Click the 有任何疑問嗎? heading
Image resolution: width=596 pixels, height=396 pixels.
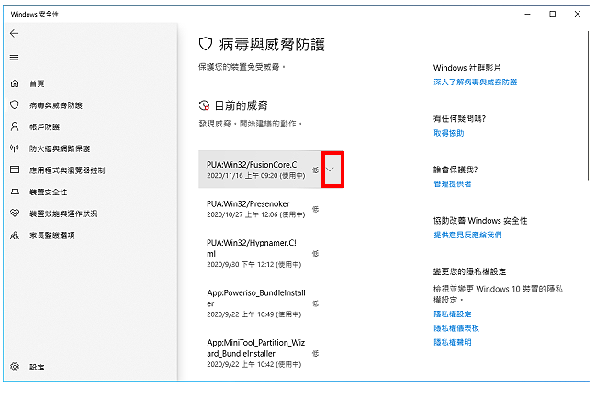(459, 119)
